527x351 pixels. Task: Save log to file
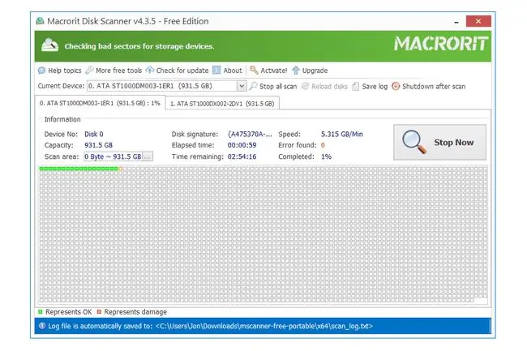point(370,86)
